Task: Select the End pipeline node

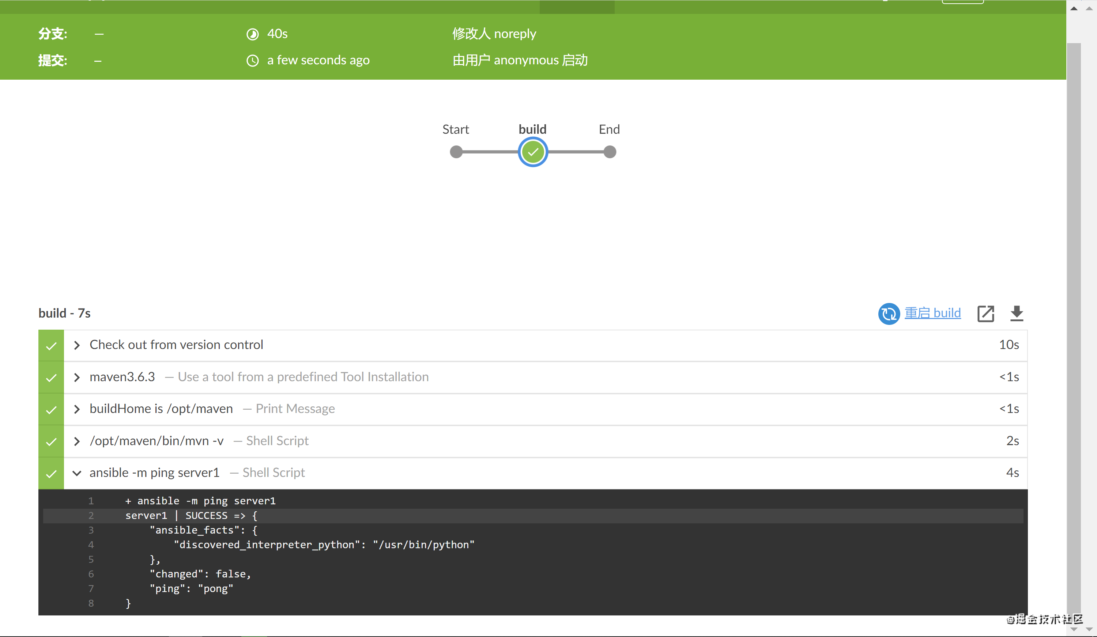Action: 610,152
